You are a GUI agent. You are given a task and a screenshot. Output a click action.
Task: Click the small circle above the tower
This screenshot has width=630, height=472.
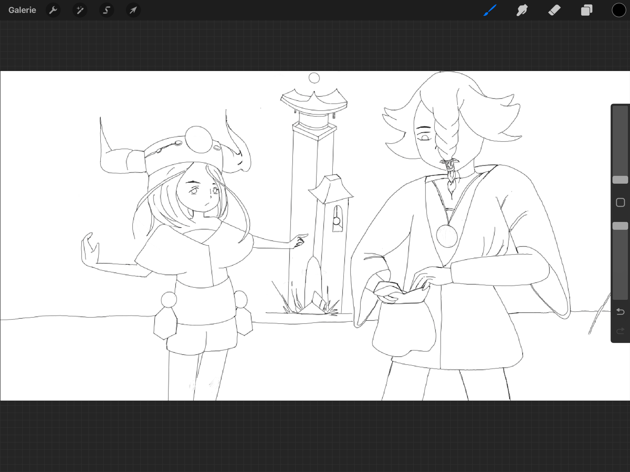[x=314, y=78]
